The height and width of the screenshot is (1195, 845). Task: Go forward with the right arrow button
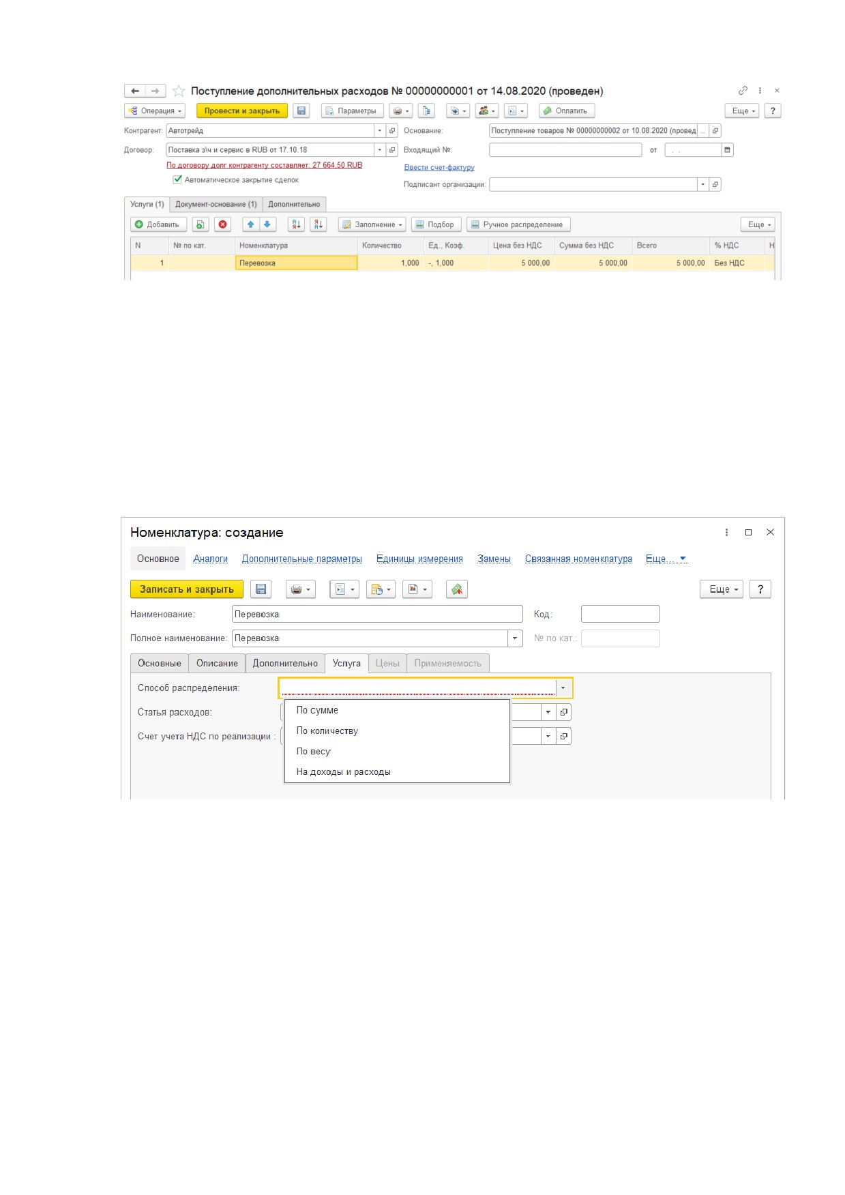155,91
